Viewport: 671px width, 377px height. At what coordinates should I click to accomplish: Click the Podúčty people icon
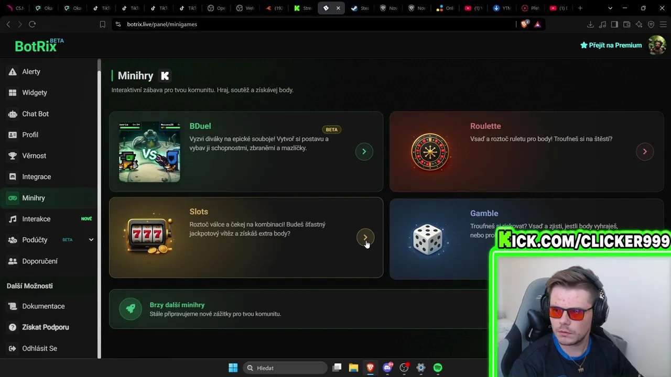pos(13,240)
